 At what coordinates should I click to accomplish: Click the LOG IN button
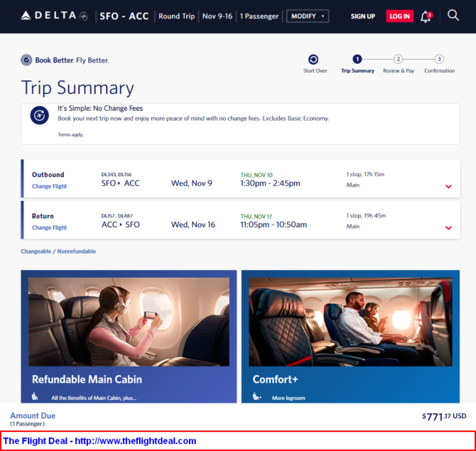click(399, 16)
